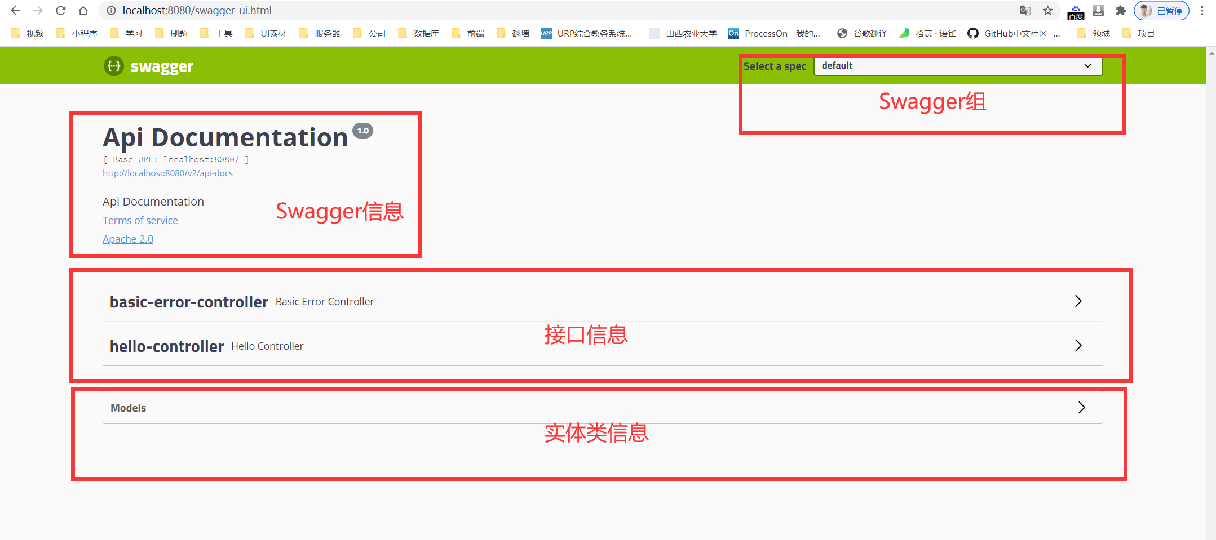Open the Apache 2.0 license link

point(128,239)
